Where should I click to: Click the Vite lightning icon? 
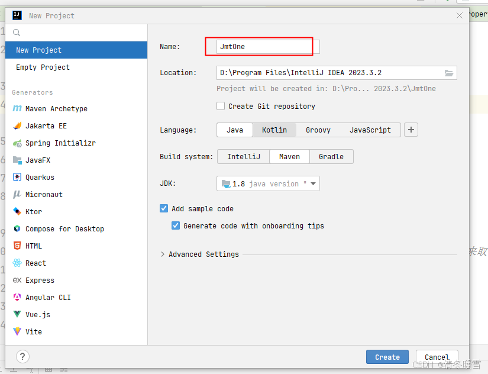pyautogui.click(x=17, y=331)
